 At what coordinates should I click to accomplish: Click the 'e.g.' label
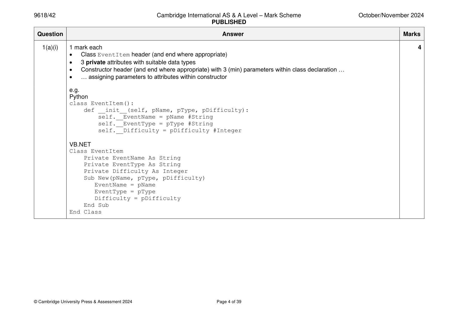click(74, 90)
